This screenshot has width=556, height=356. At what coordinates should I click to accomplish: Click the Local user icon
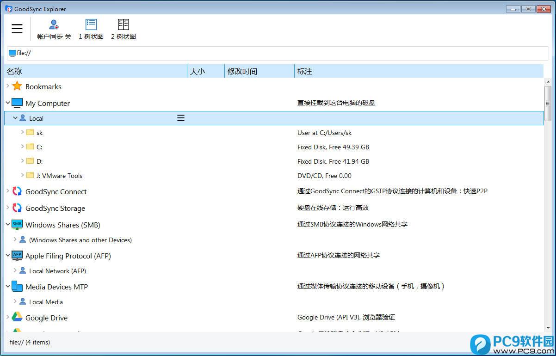23,118
